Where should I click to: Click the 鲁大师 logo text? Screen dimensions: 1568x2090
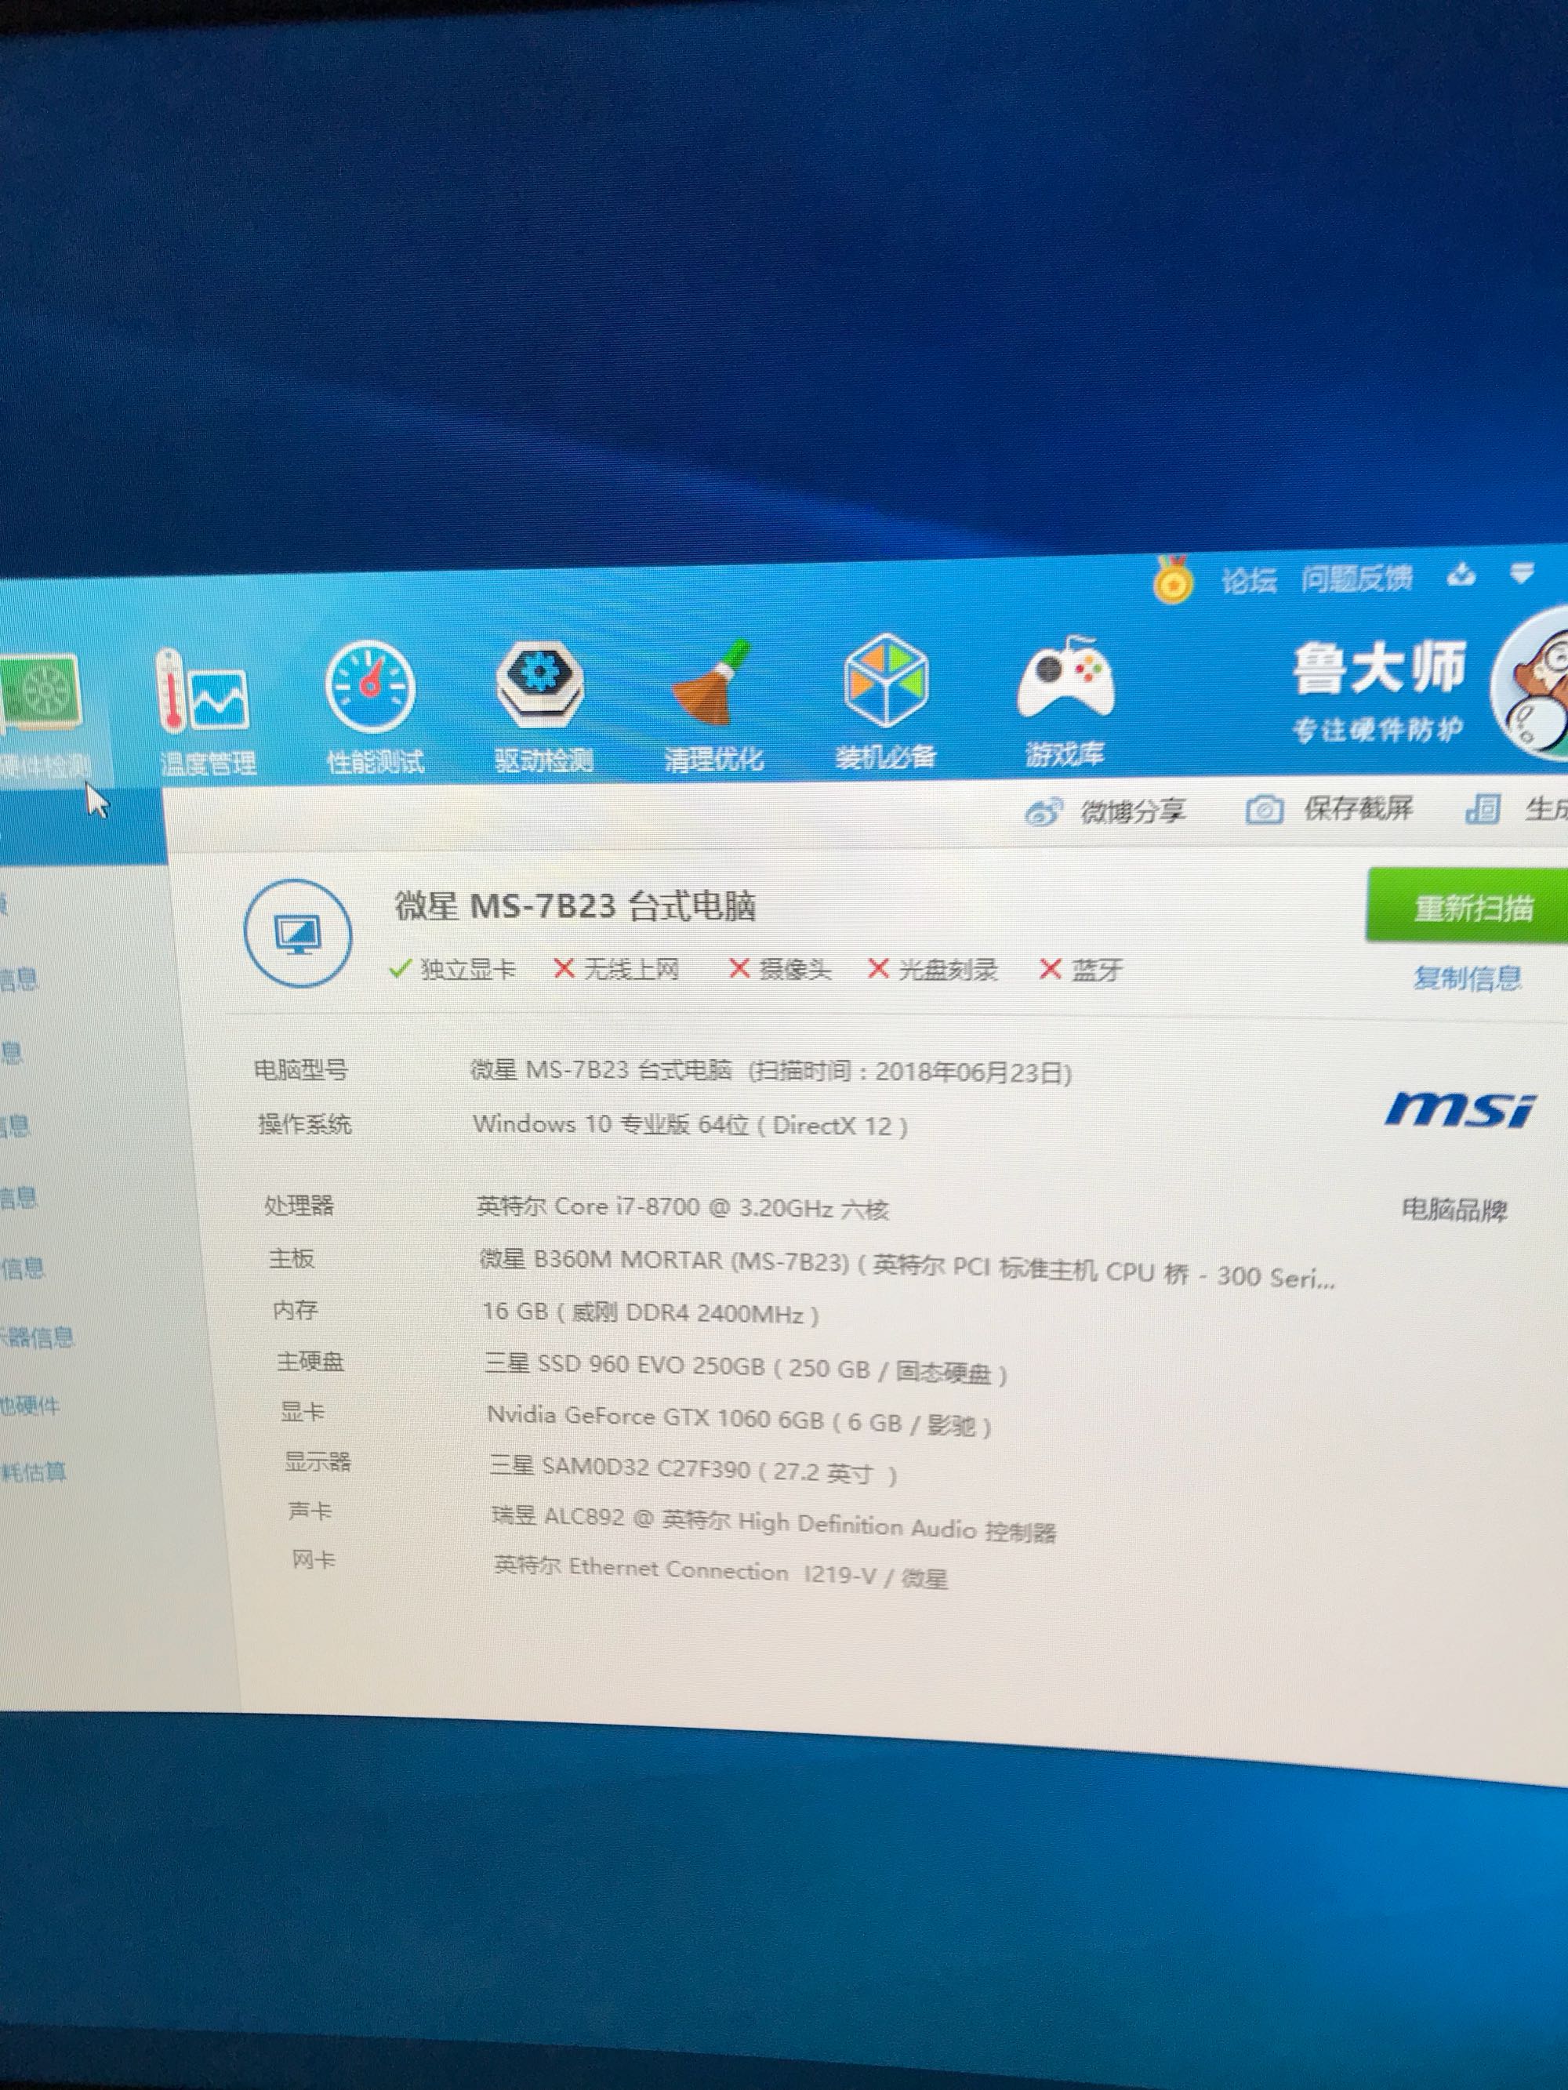point(1379,668)
